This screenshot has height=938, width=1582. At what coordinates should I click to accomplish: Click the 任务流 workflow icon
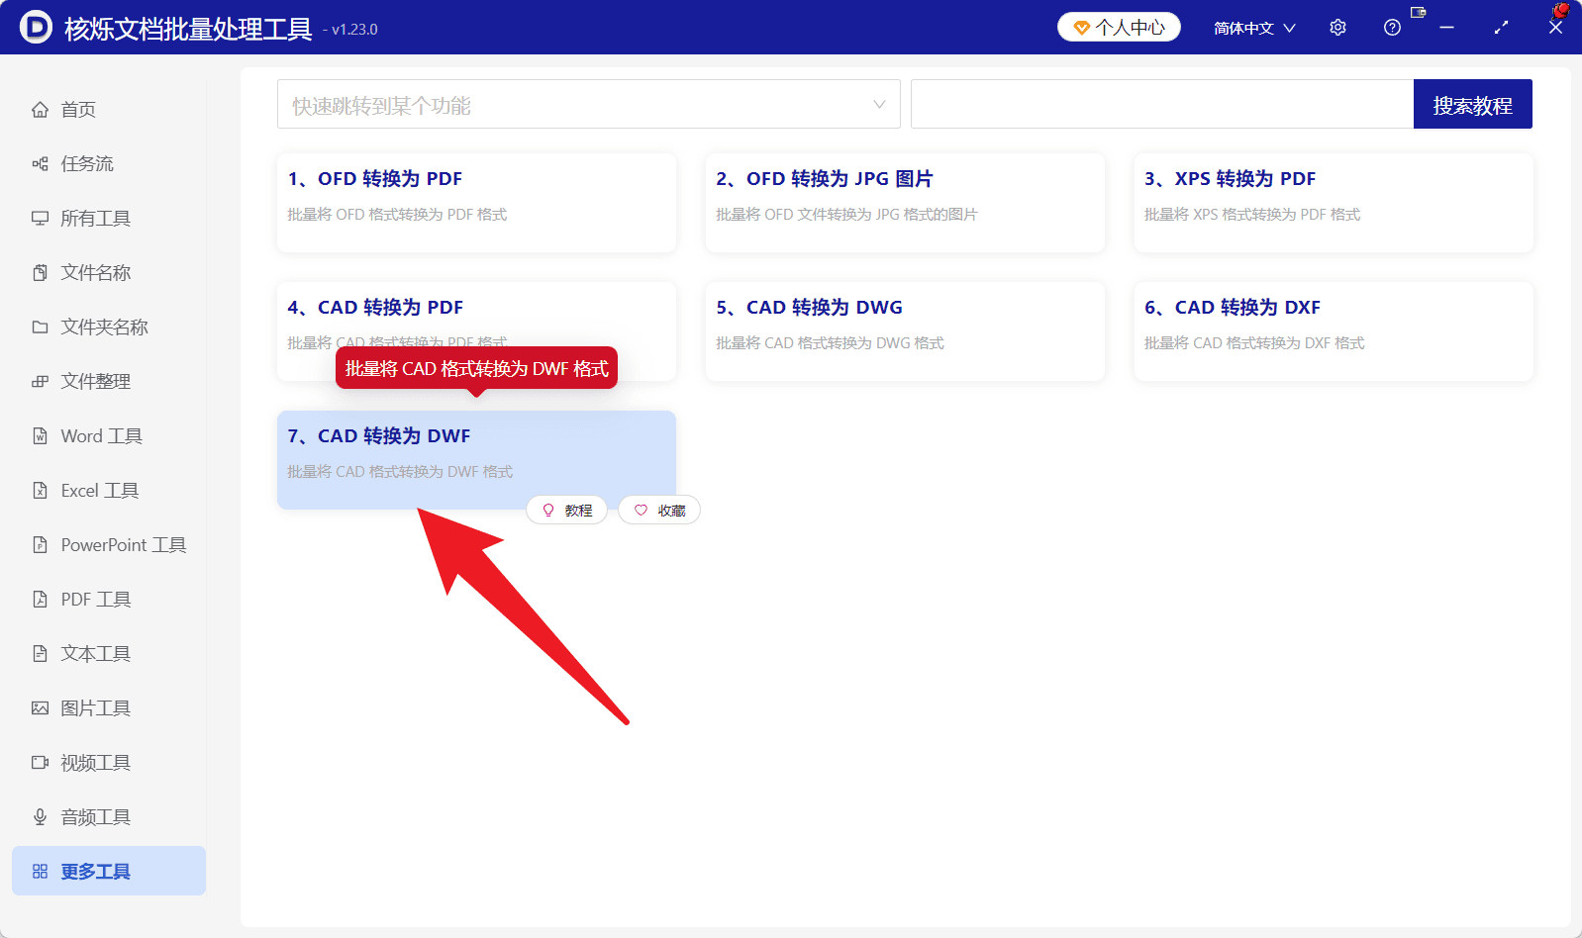(x=40, y=163)
